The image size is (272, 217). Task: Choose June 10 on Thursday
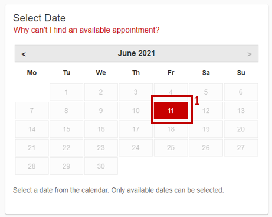(x=136, y=111)
